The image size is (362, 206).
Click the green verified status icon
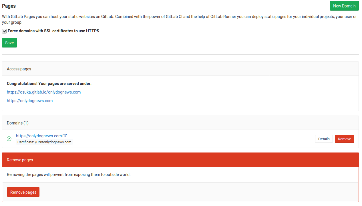coord(9,139)
